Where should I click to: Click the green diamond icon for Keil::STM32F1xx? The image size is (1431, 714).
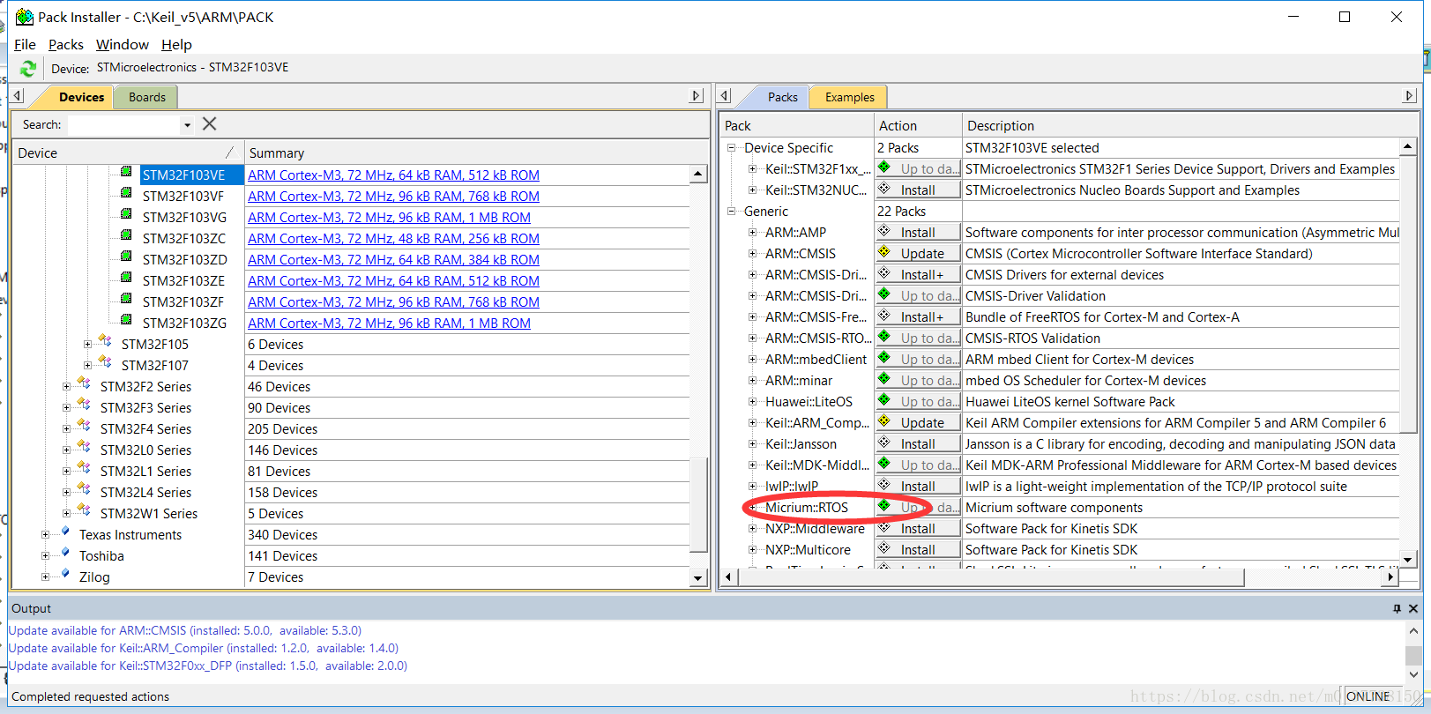click(884, 167)
